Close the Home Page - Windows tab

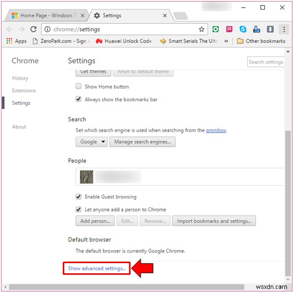pos(82,16)
